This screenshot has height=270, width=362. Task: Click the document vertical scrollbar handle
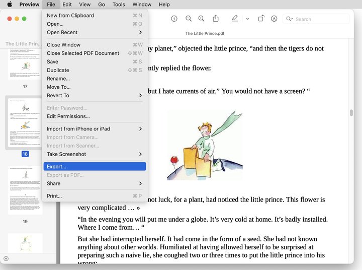(351, 113)
